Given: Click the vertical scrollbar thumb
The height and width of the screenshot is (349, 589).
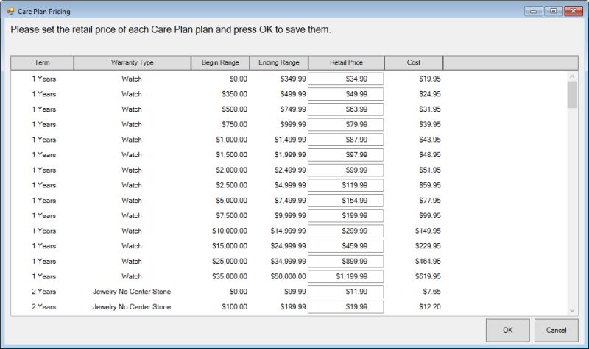Looking at the screenshot, I should tap(572, 95).
